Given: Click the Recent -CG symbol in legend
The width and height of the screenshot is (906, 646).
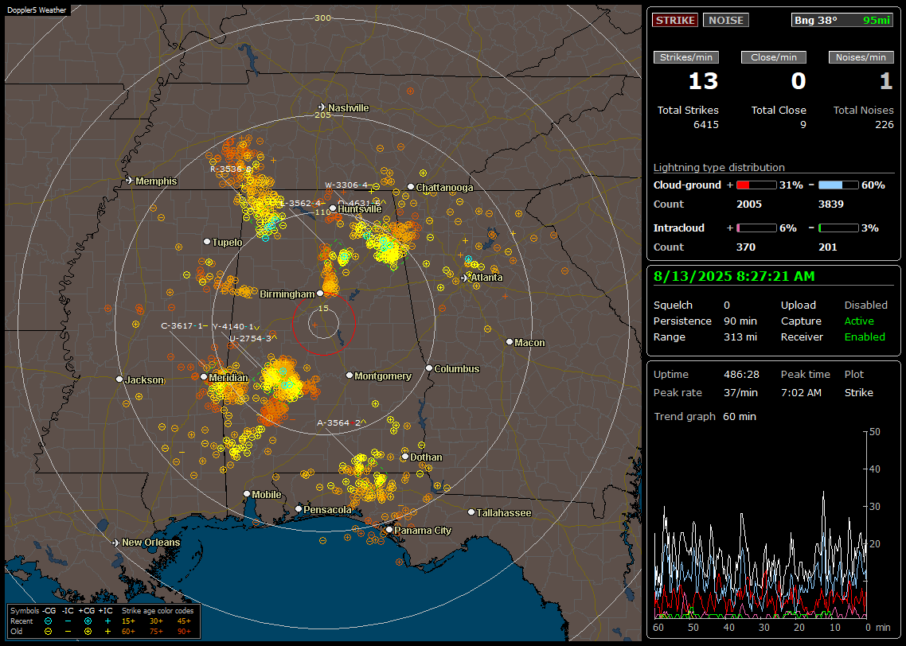Looking at the screenshot, I should pos(48,621).
